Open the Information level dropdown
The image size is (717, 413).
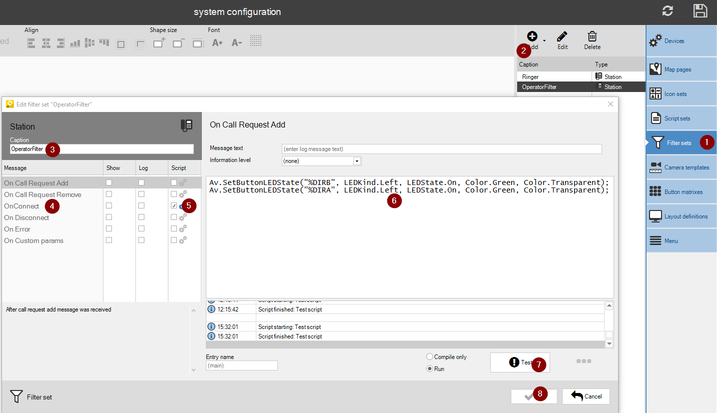pyautogui.click(x=357, y=161)
